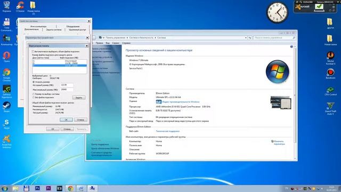Image resolution: width=341 pixels, height=192 pixels.
Task: Click the blue help icon in the System window
Action: point(291,46)
